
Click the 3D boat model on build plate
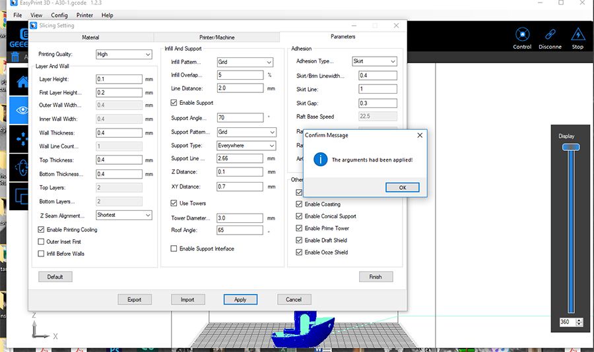click(x=303, y=330)
